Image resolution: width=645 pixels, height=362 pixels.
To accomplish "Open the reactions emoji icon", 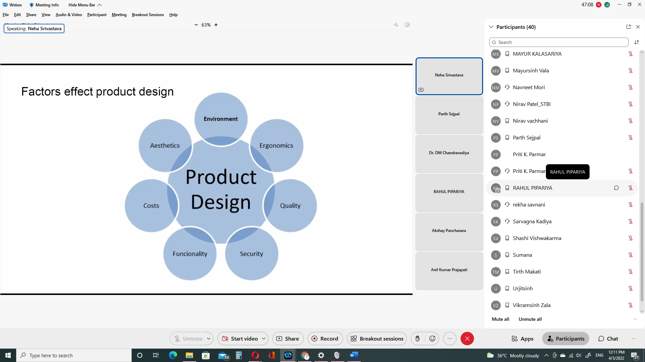I will 432,339.
